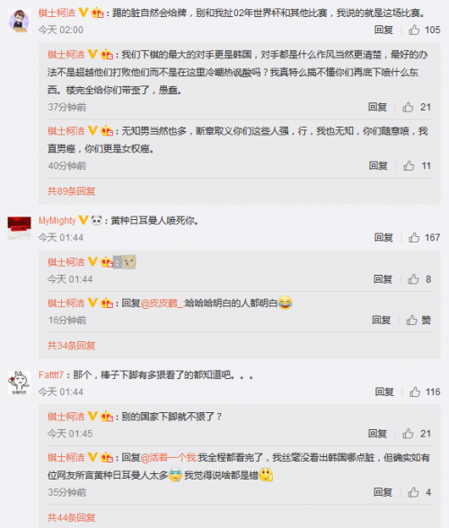Image resolution: width=449 pixels, height=528 pixels.
Task: Reply to Fatttt7's comment via 回复
Action: tap(384, 392)
